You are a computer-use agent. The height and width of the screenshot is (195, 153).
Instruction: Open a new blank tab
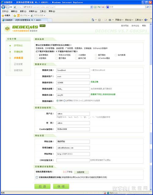[50, 20]
